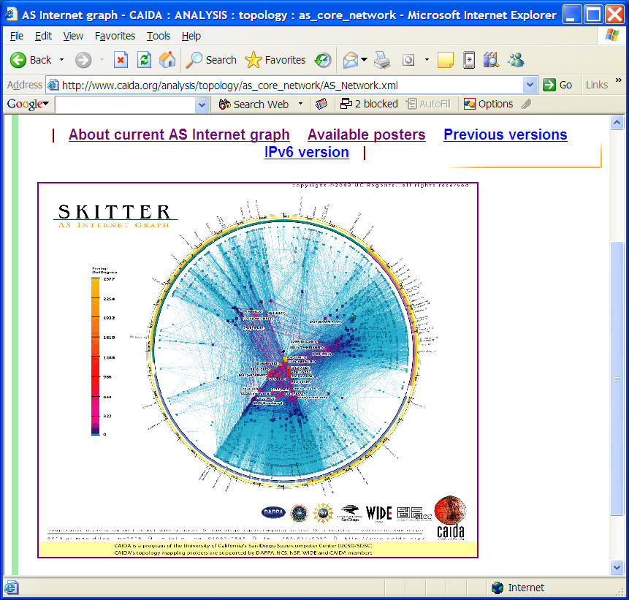Click the Back navigation arrow

(x=18, y=60)
